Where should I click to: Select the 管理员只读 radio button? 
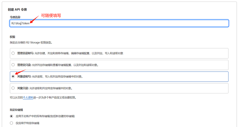13,65
